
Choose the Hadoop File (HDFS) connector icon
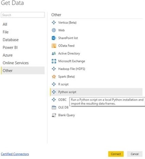click(x=54, y=69)
